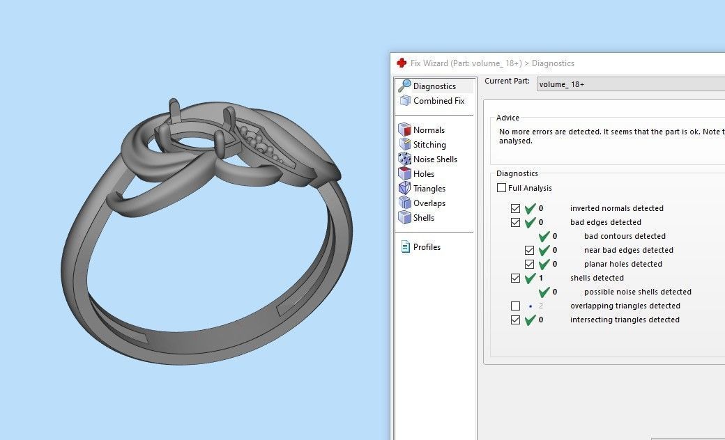
Task: Click the Overlaps cube icon
Action: click(404, 203)
